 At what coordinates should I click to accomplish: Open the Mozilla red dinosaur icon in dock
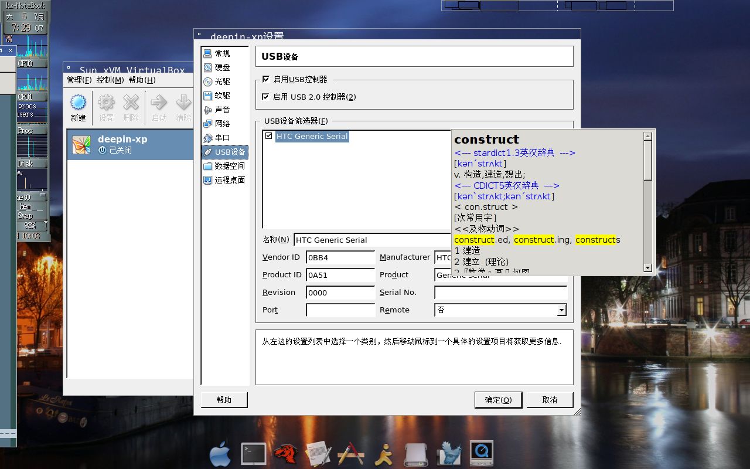pos(286,454)
